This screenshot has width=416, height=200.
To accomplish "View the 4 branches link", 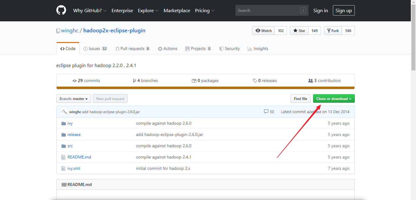I will tap(146, 81).
